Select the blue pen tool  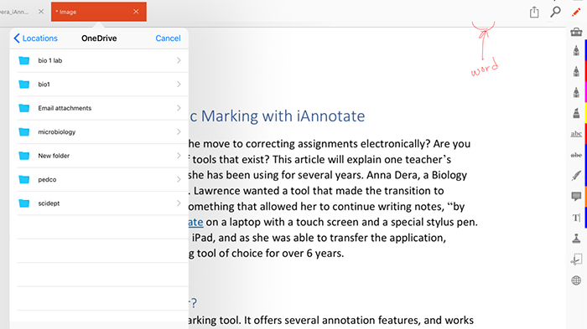pos(576,50)
